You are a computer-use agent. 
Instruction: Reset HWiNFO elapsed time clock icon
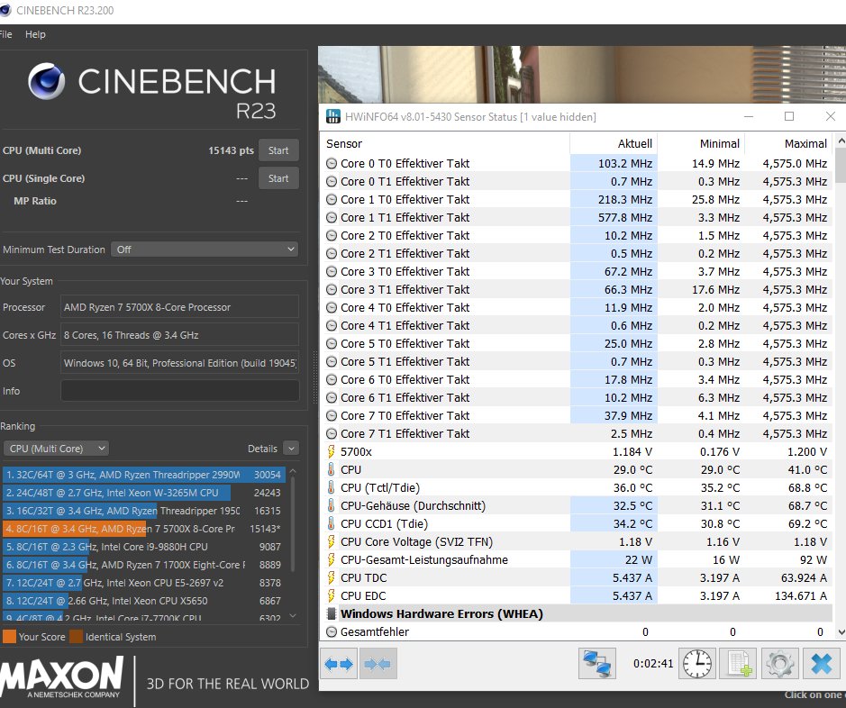(696, 664)
